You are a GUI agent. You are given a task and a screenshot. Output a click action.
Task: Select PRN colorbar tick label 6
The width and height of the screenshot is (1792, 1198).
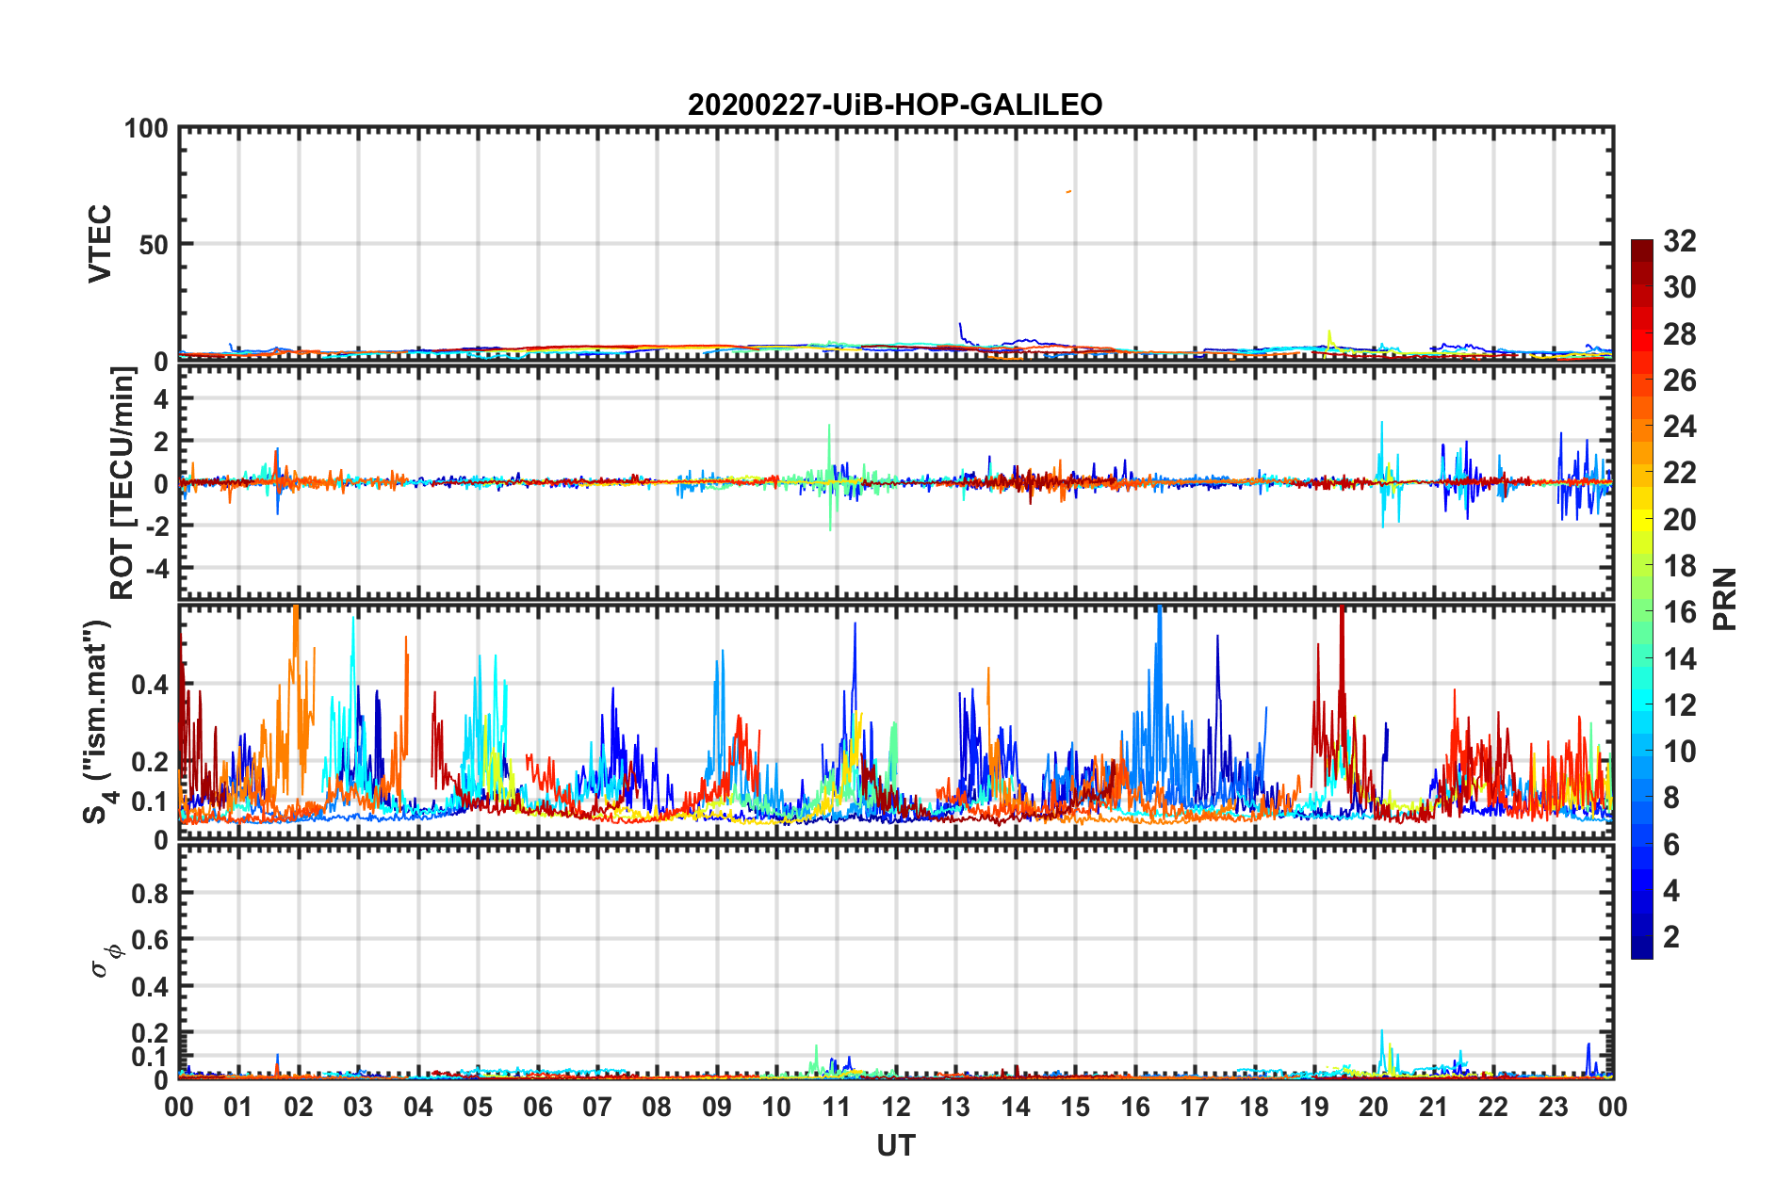pyautogui.click(x=1672, y=845)
